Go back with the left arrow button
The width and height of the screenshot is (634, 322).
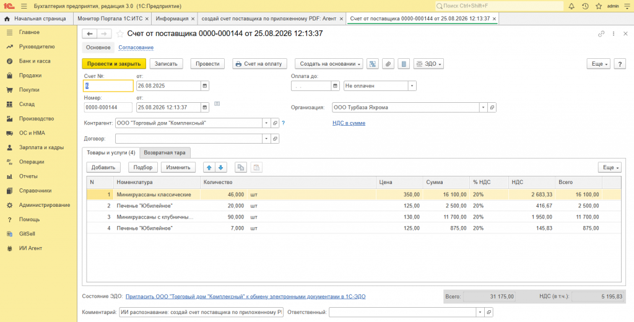pos(89,34)
